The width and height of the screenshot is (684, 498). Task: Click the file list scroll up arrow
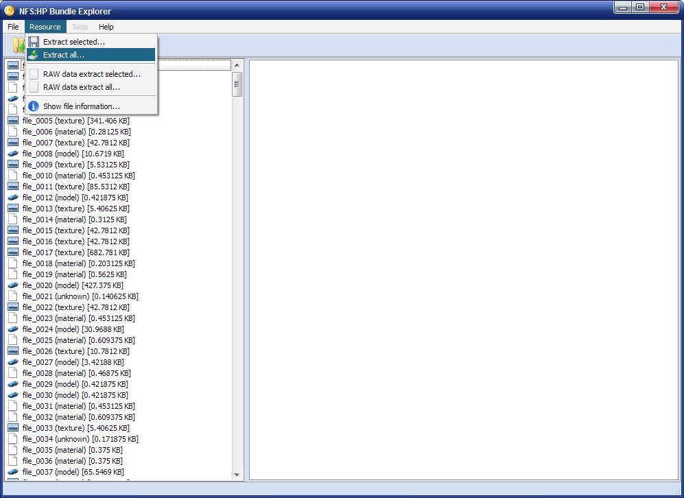coord(237,65)
